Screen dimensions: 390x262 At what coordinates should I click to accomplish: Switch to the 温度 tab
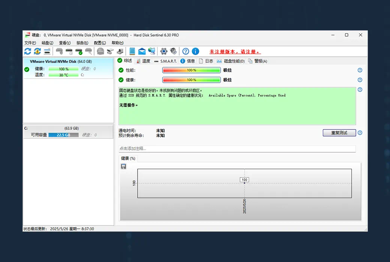(143, 61)
